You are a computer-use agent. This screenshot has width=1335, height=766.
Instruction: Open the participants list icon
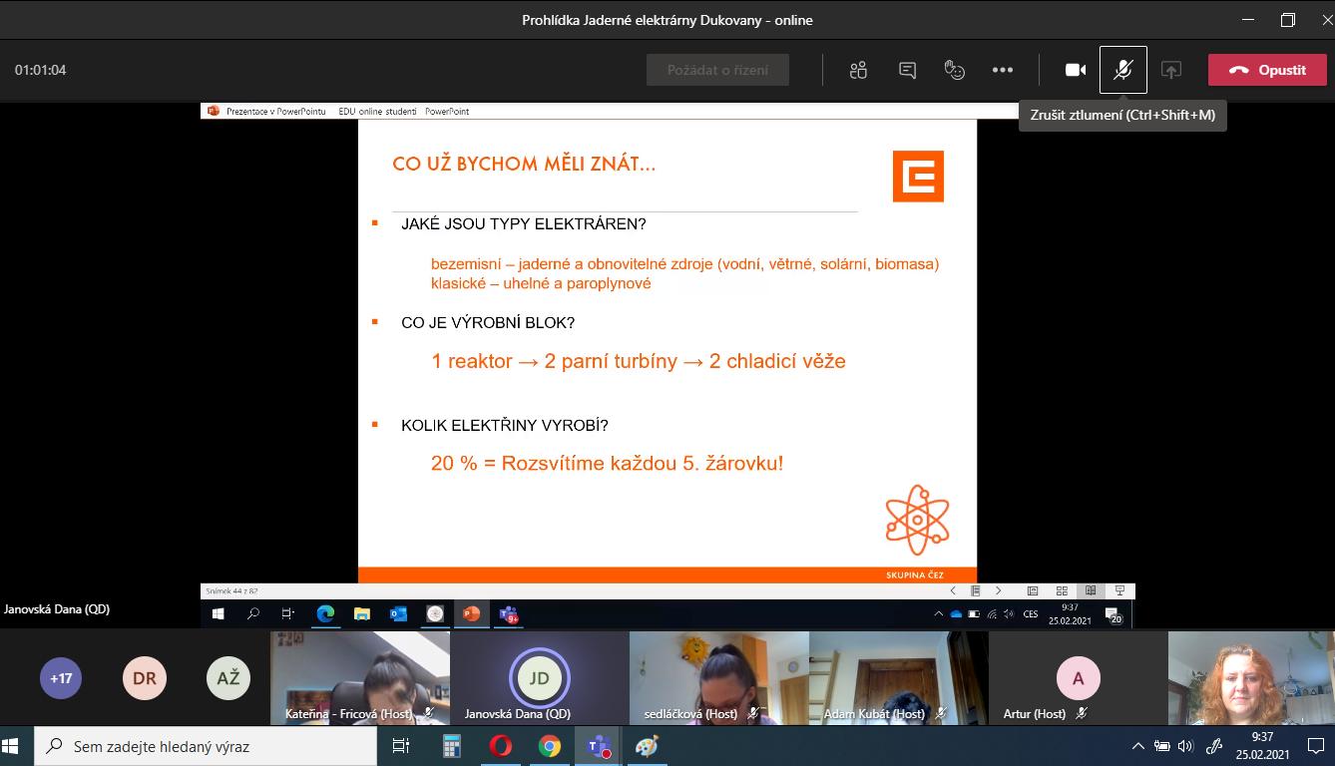(858, 70)
